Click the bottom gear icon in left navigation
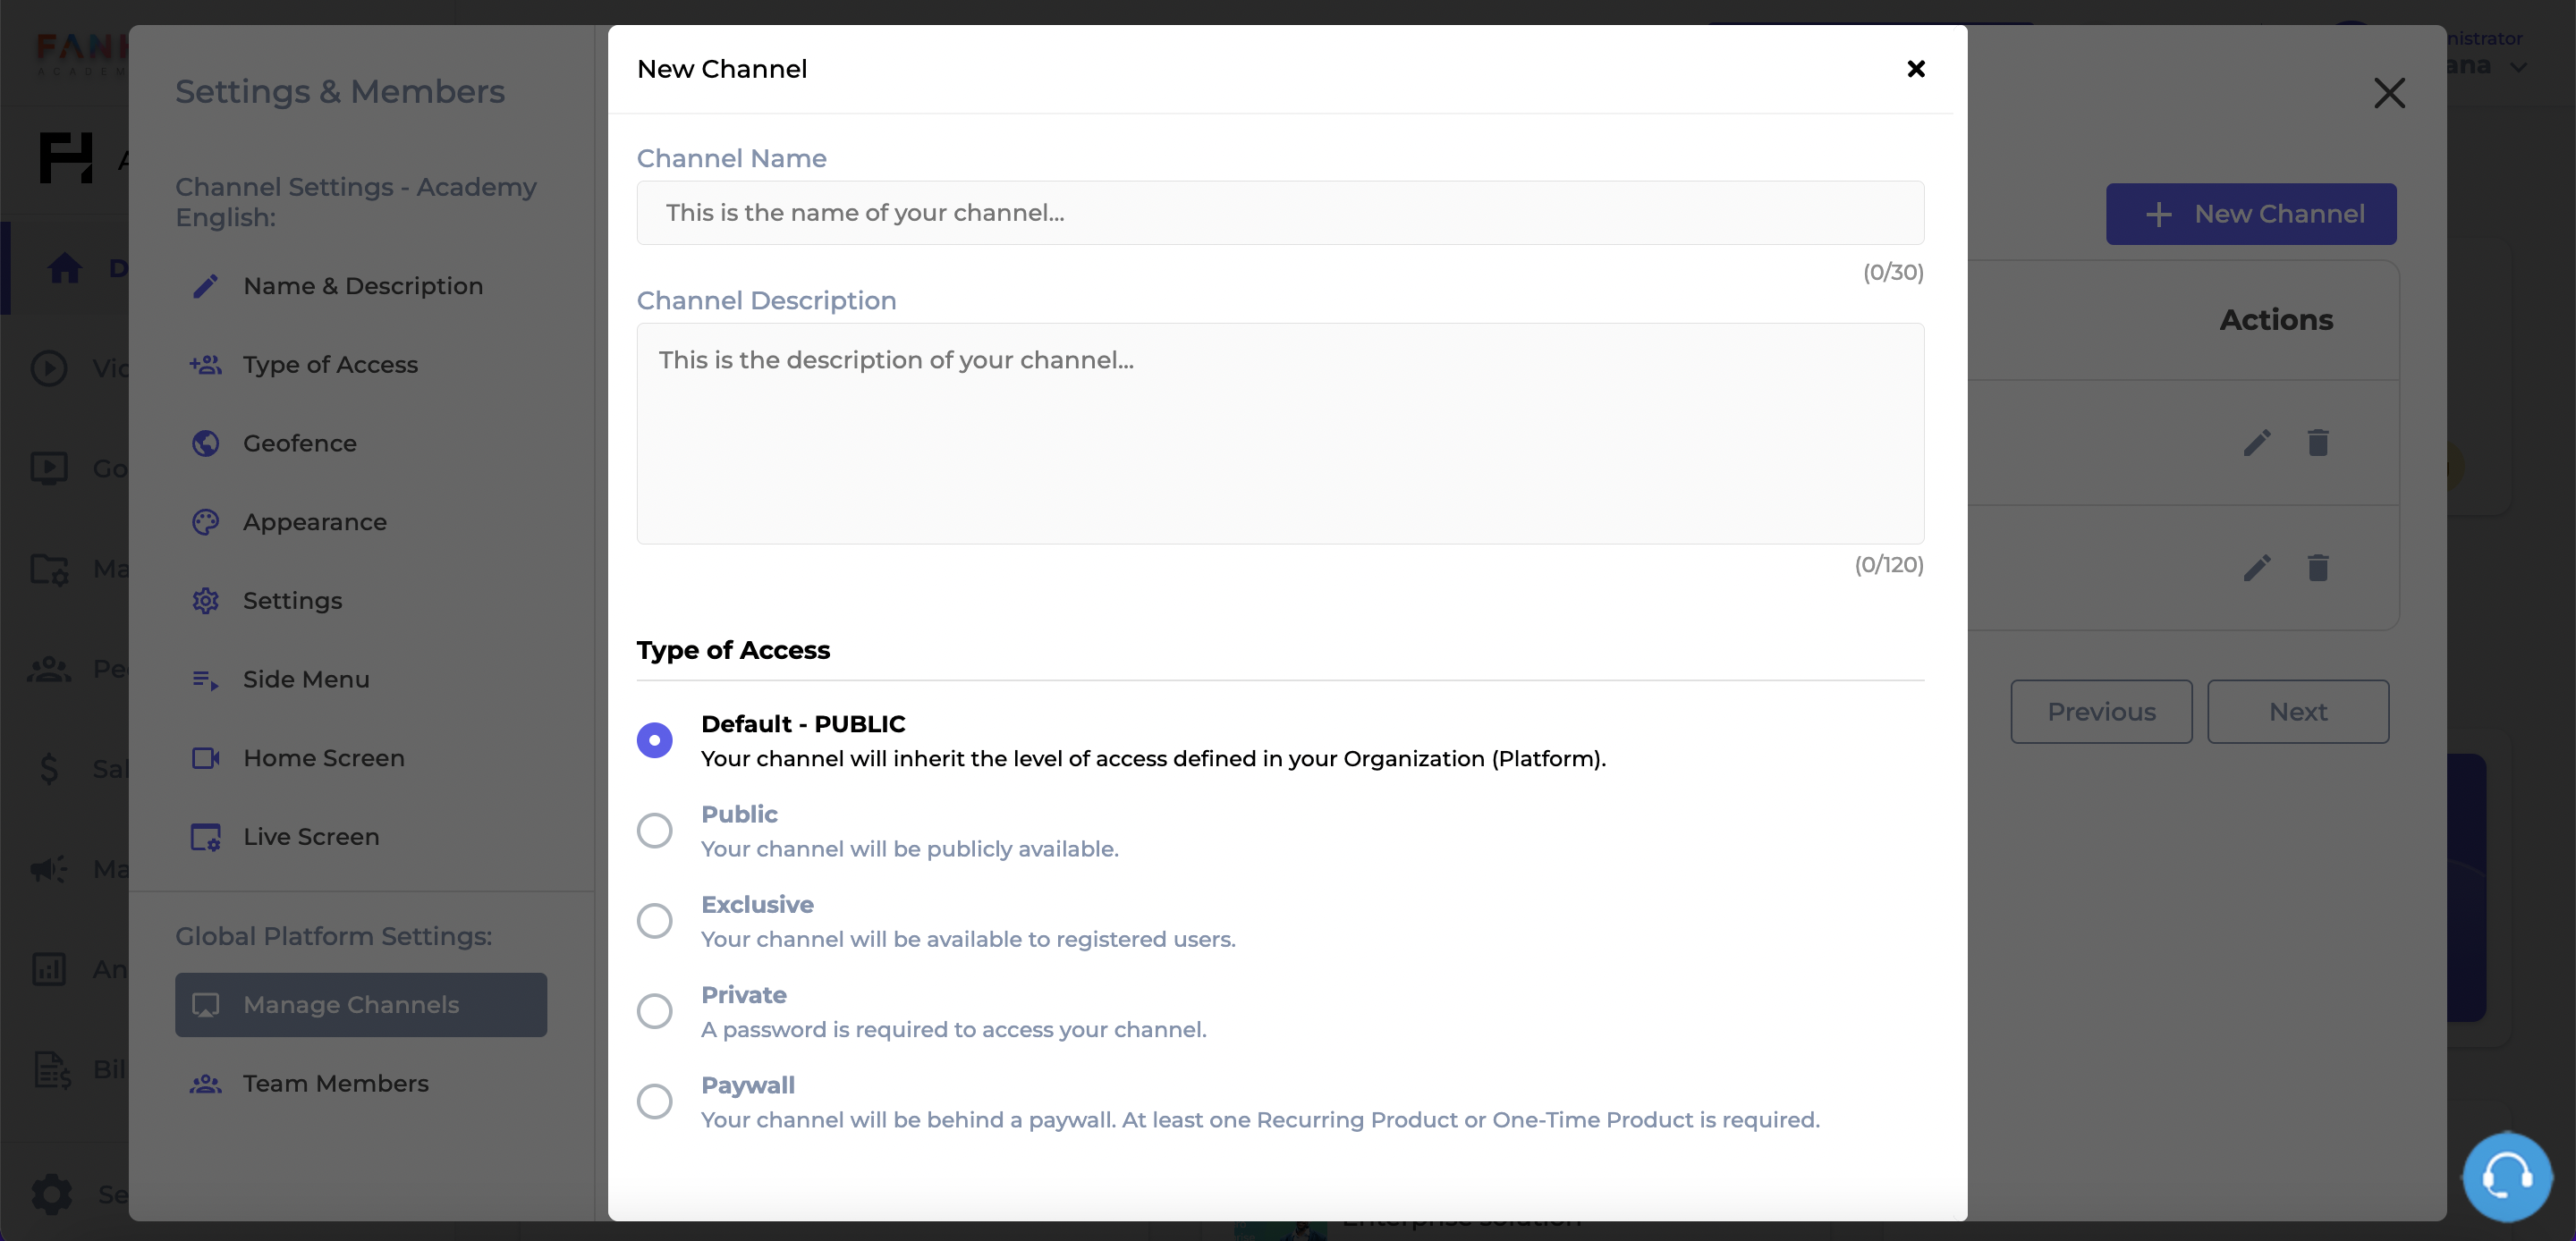The width and height of the screenshot is (2576, 1241). tap(52, 1194)
